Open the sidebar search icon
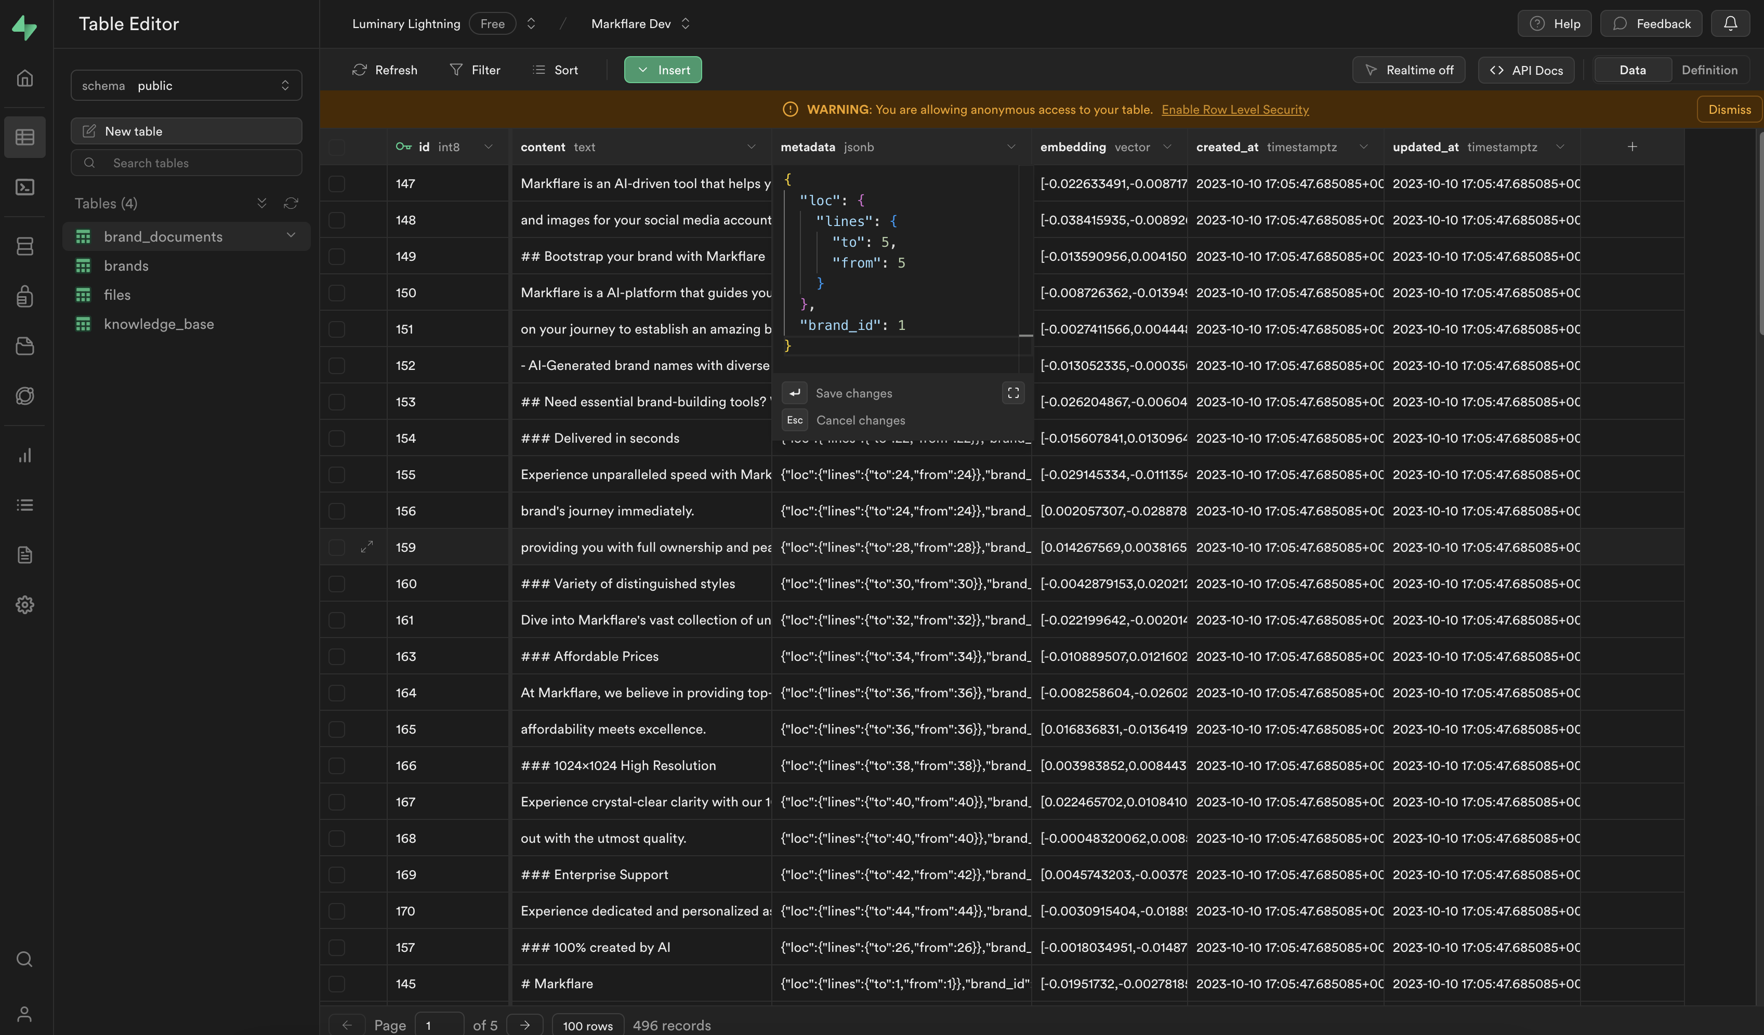This screenshot has height=1035, width=1764. click(x=25, y=959)
